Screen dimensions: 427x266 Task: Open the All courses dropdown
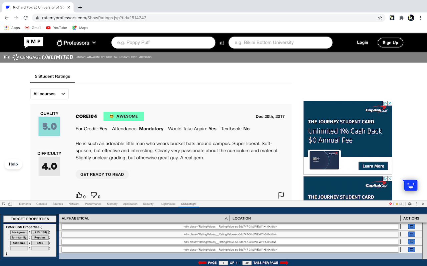point(49,94)
